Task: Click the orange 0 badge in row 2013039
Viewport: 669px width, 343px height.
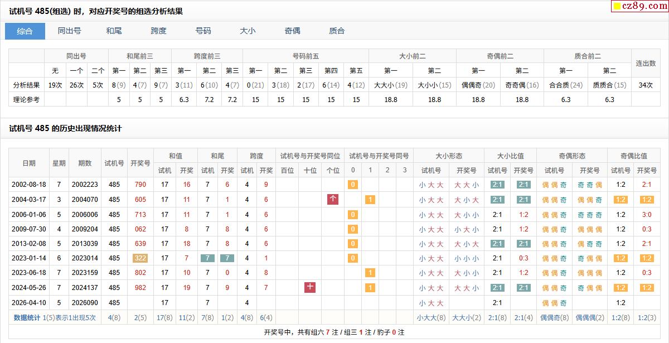Action: coord(352,244)
